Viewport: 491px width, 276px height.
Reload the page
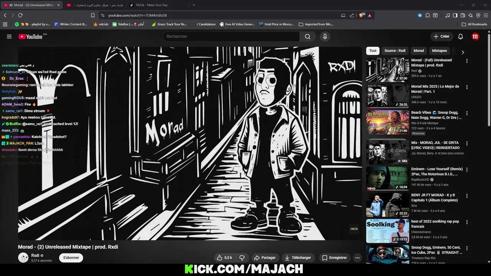coord(20,15)
